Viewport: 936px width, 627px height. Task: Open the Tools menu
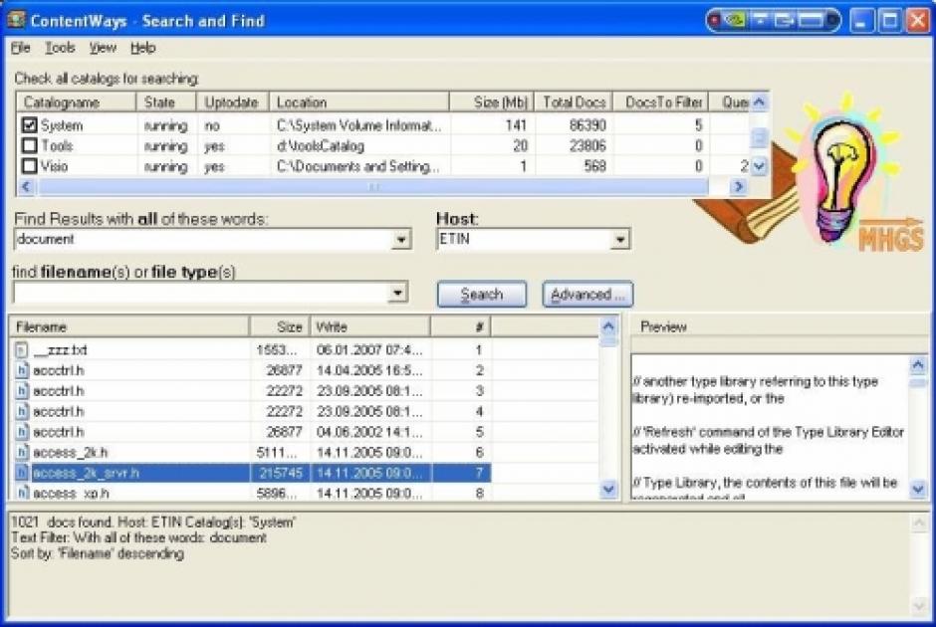point(60,48)
